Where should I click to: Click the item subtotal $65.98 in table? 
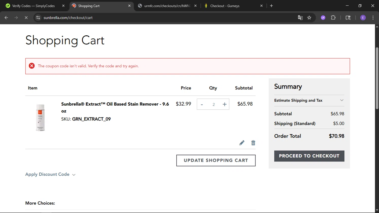tap(245, 104)
